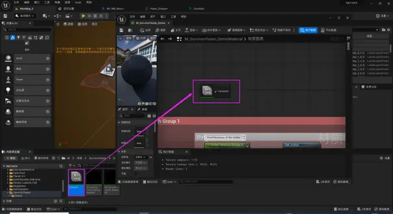Open the 实时更新 live update dropdown
Screen dimensions: 393x214
(x=211, y=30)
